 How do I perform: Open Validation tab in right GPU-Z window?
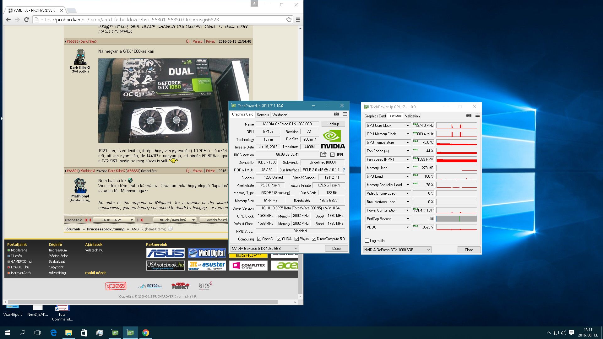coord(412,116)
